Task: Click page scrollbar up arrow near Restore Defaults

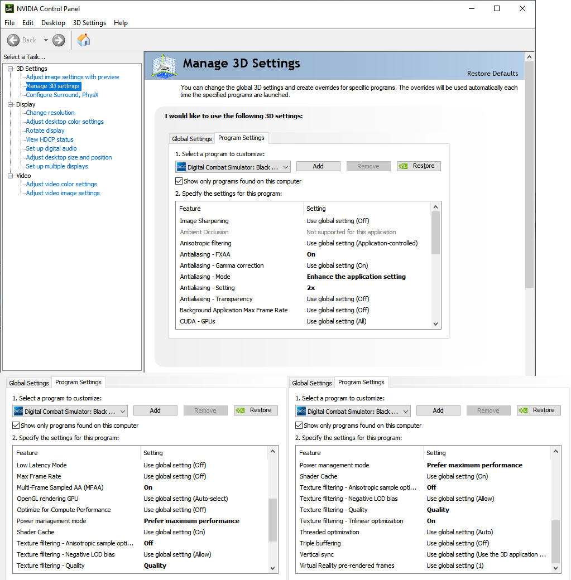Action: coord(530,57)
